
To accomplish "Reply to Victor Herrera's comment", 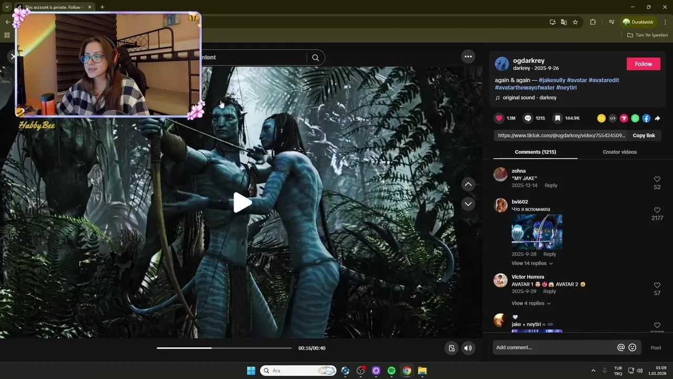I will coord(549,291).
